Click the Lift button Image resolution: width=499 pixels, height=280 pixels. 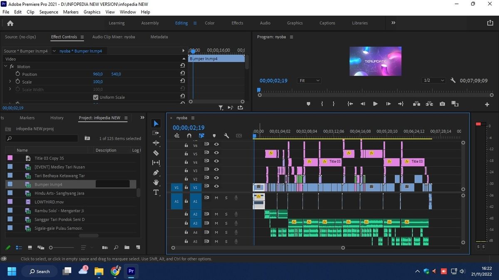point(417,104)
